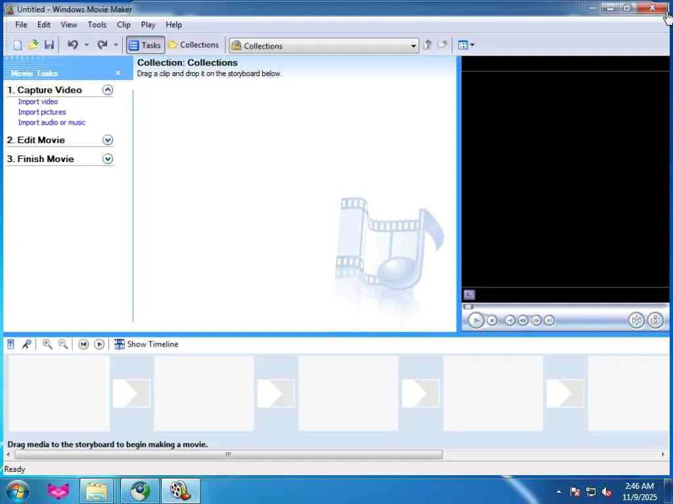Open the redo history dropdown arrow
This screenshot has height=504, width=673.
(116, 45)
